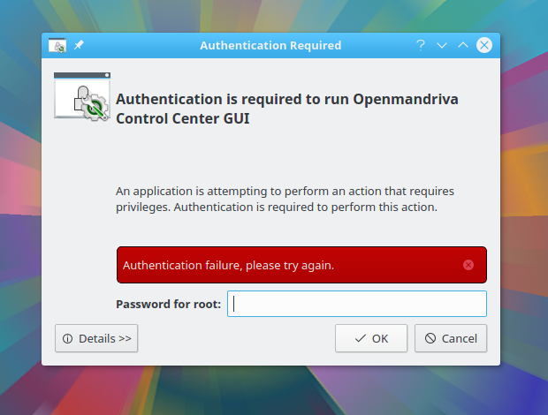
Task: Click the paragraph about requiring privileges
Action: (285, 199)
